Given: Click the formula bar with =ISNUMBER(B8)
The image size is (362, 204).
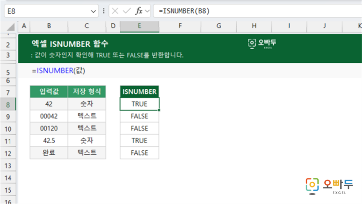Looking at the screenshot, I should pyautogui.click(x=257, y=11).
